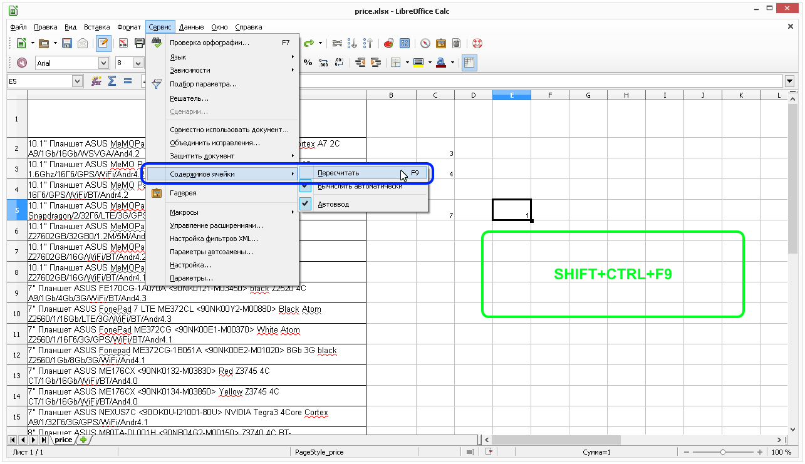Click the Function equals icon
Screen dimensions: 805x464
128,81
